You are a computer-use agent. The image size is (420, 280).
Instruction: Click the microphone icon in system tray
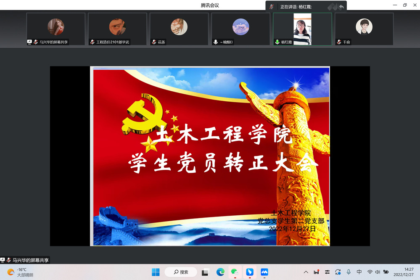tap(349, 272)
